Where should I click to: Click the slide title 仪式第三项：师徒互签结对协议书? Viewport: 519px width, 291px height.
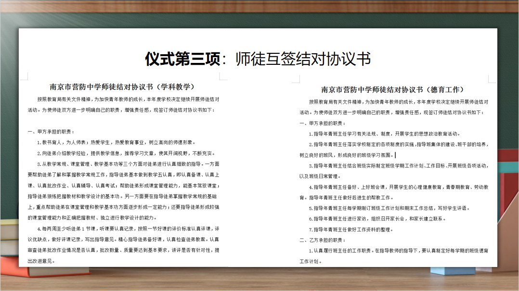click(259, 57)
